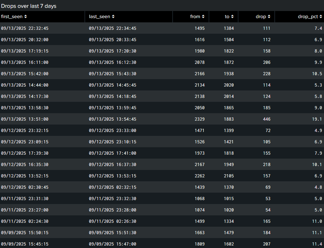The image size is (324, 248).
Task: Click sort icon next to 'to' header
Action: click(232, 17)
